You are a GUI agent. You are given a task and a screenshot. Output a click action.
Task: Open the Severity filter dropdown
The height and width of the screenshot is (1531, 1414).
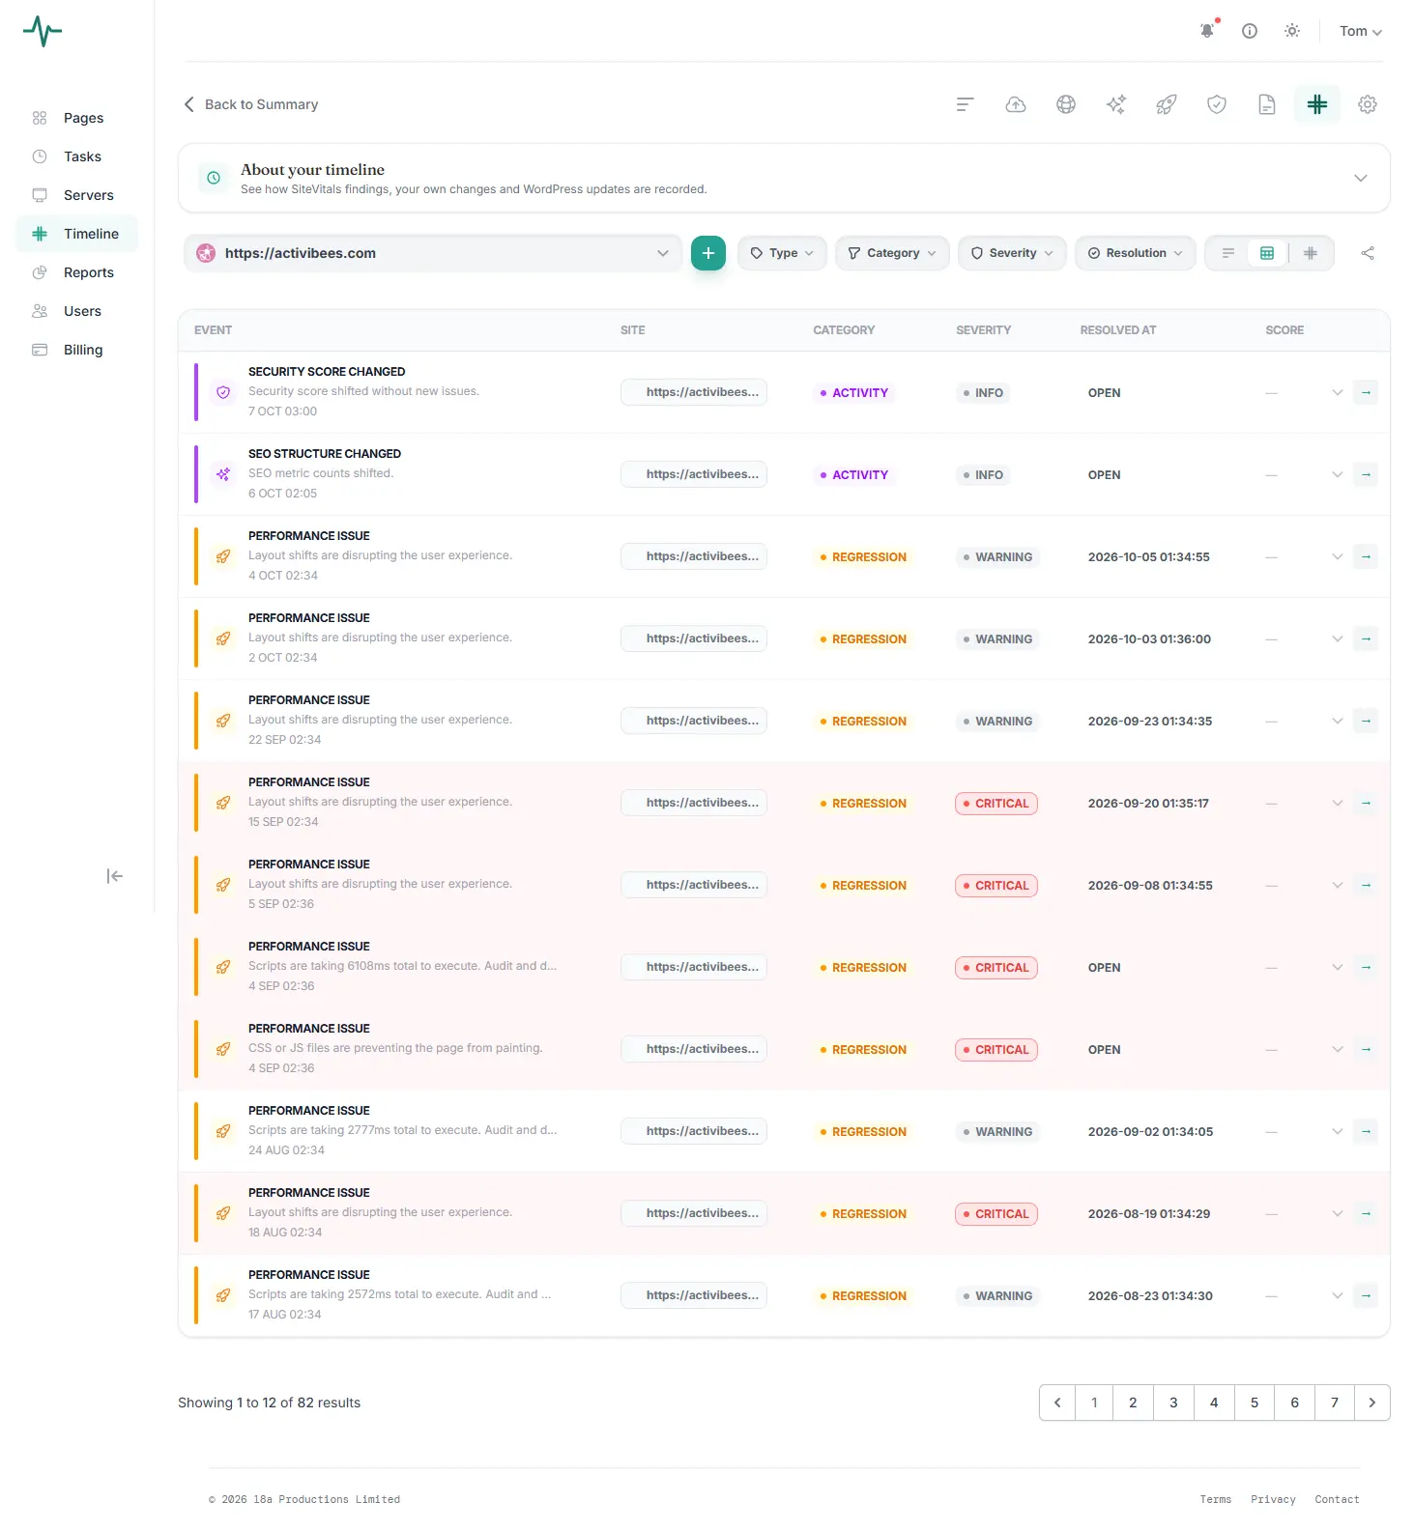pyautogui.click(x=1012, y=253)
